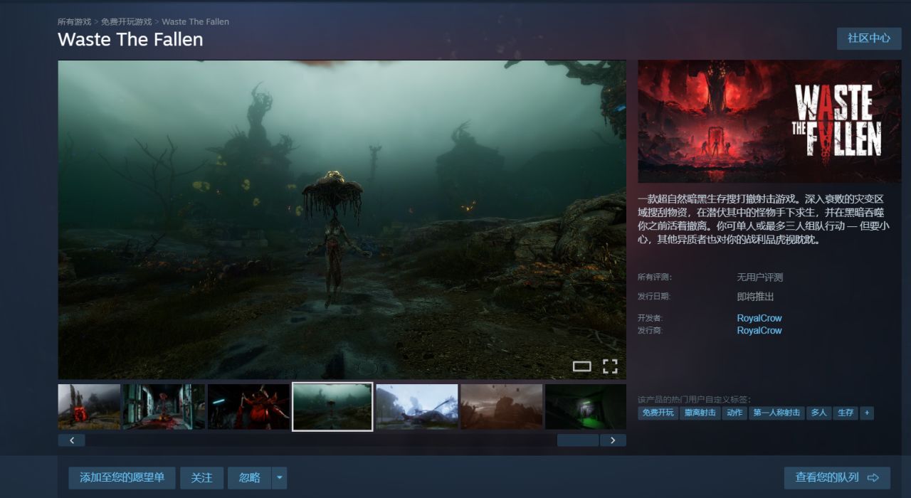Screen dimensions: 911x498
Task: Click the Waste The Fallen header capsule image
Action: click(769, 122)
